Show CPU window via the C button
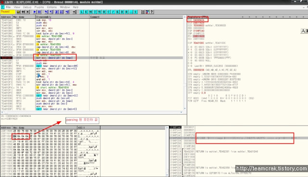The width and height of the screenshot is (308, 177). 109,12
